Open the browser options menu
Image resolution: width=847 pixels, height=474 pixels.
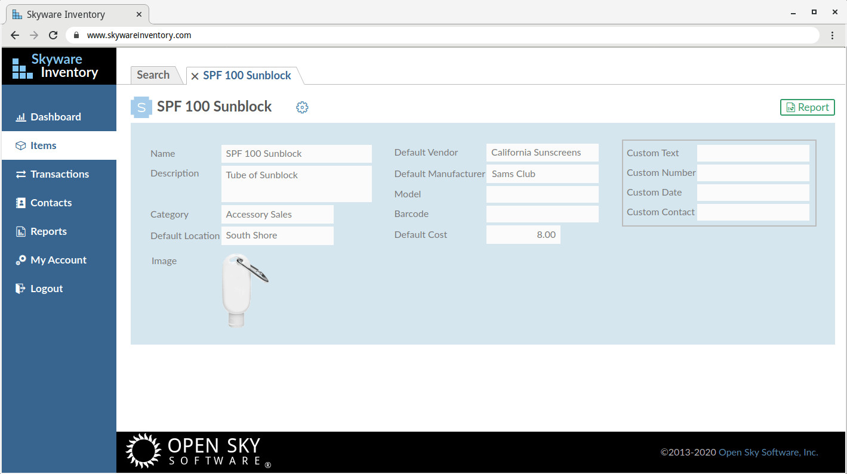(x=833, y=35)
